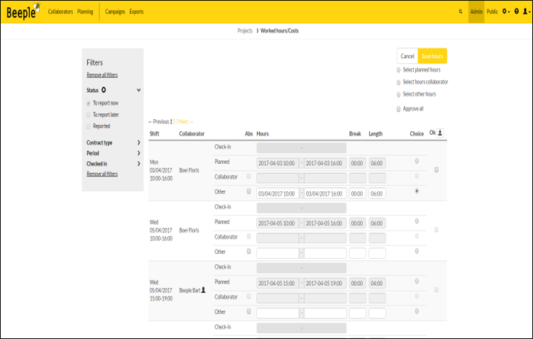Go to Projects breadcrumb

pyautogui.click(x=245, y=31)
